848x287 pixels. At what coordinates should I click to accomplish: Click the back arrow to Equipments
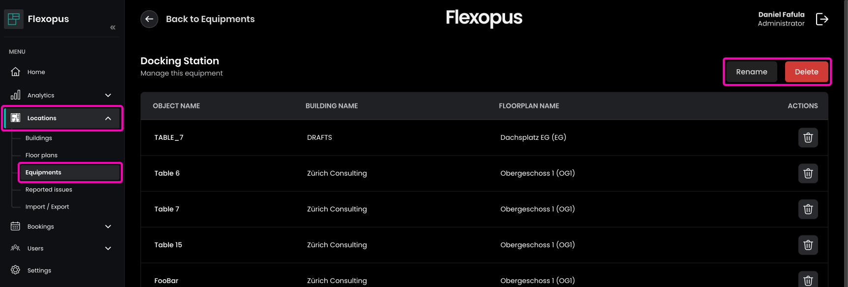[x=149, y=19]
